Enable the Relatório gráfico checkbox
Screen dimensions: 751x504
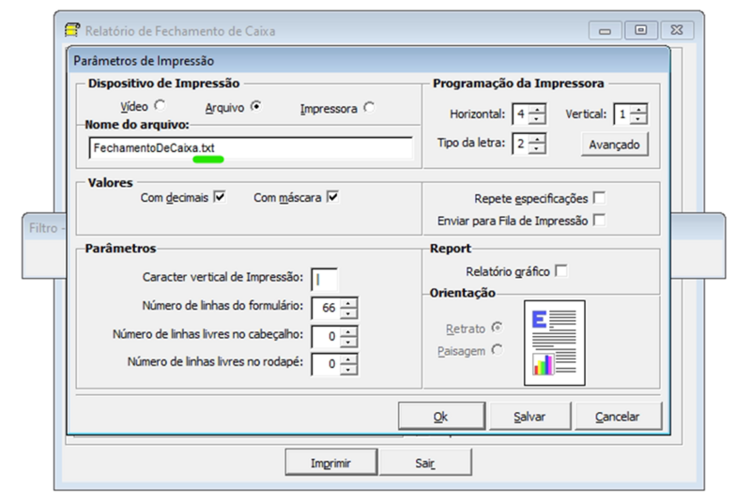[561, 270]
